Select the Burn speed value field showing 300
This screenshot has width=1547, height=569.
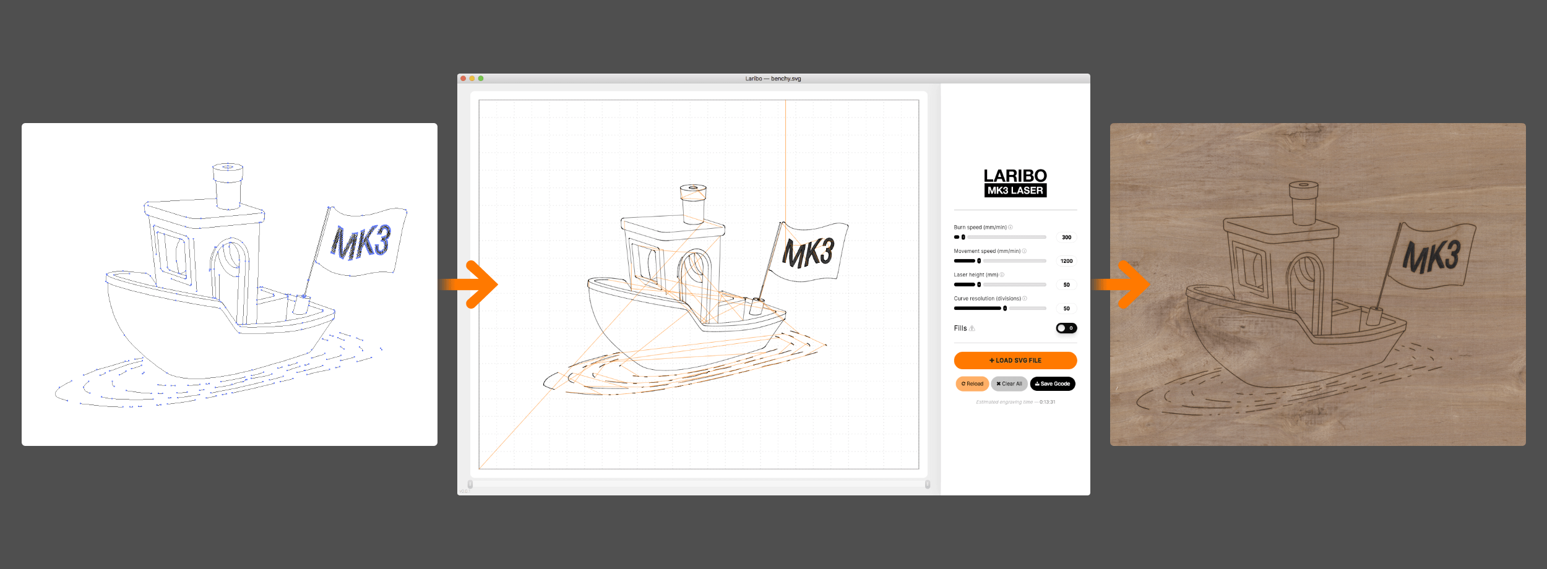click(x=1066, y=237)
